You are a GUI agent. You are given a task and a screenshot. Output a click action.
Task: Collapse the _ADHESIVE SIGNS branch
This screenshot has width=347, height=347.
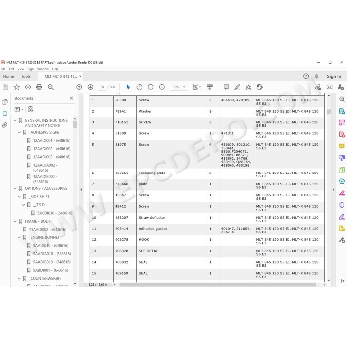(19, 132)
